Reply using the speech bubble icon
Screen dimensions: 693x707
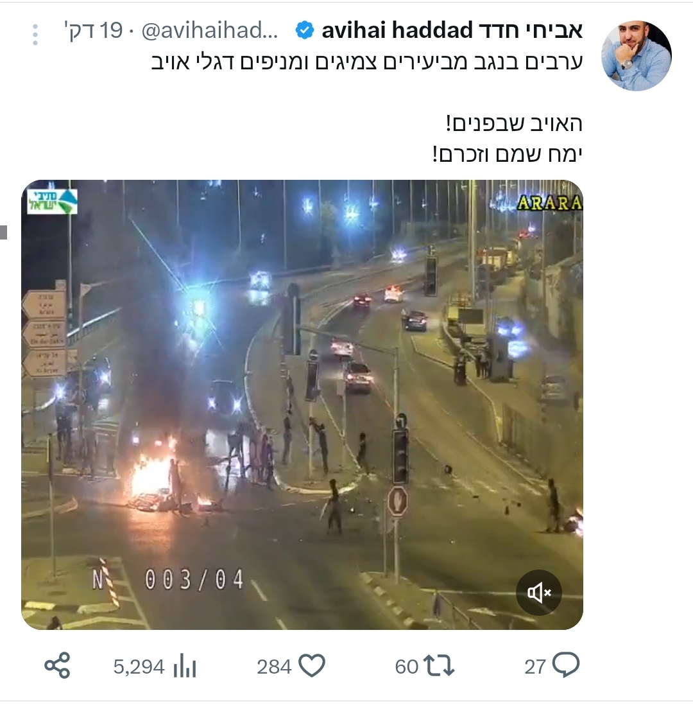[566, 665]
